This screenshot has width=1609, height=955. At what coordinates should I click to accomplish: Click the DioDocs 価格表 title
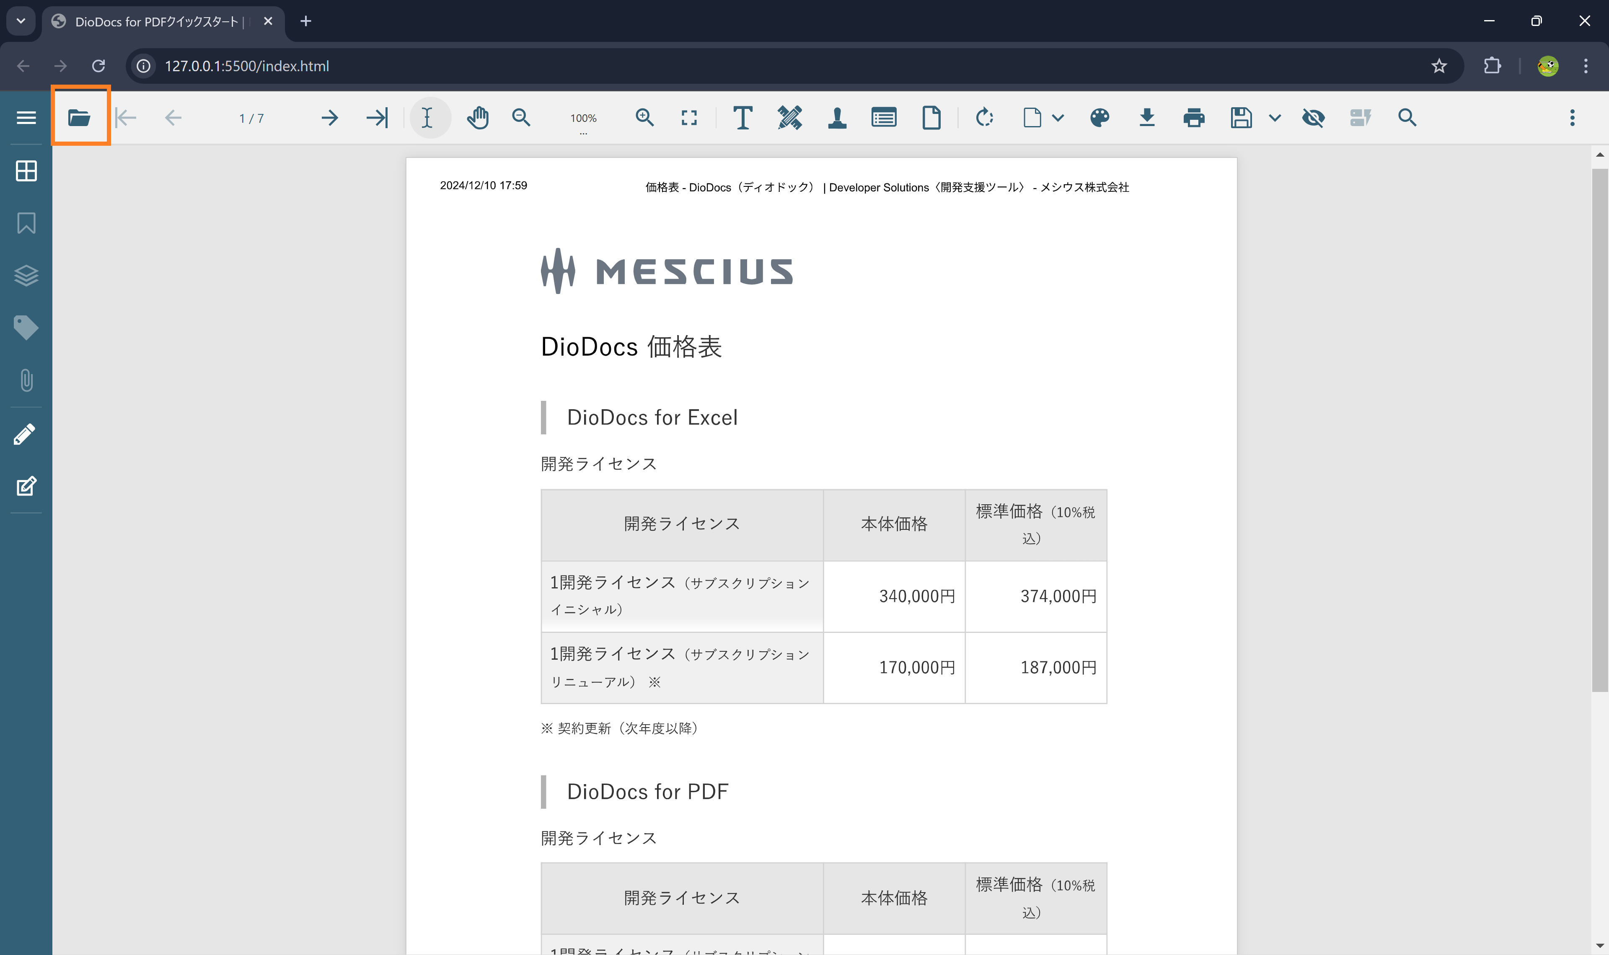pos(631,347)
